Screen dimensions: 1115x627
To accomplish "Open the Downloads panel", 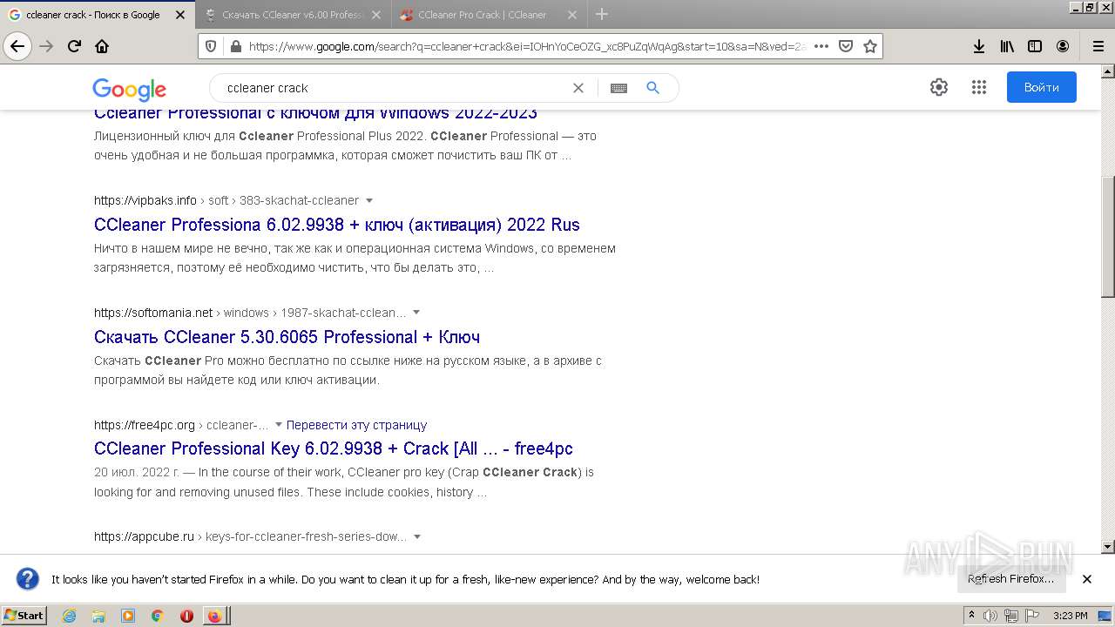I will click(979, 46).
